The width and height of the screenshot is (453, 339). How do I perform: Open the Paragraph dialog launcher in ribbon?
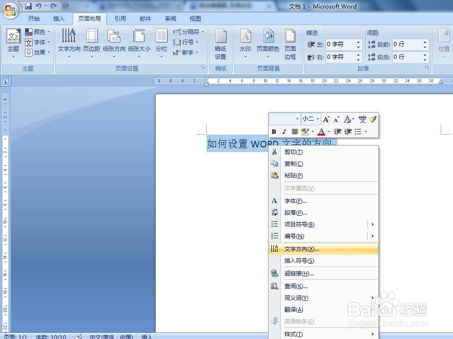tap(427, 67)
